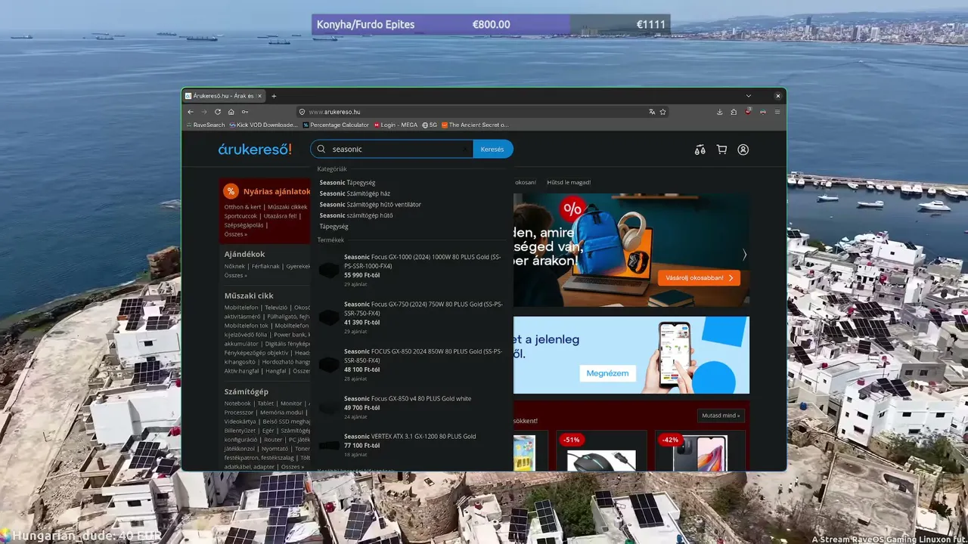968x544 pixels.
Task: Open the Ajándékok section heading
Action: (x=244, y=255)
